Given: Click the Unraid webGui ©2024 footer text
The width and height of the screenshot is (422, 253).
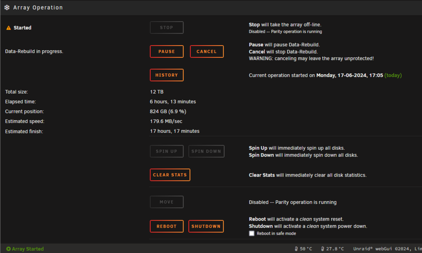Looking at the screenshot, I should [x=387, y=249].
